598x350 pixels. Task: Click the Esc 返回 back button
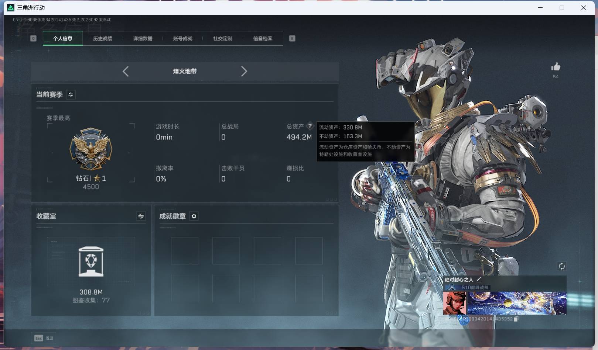pyautogui.click(x=44, y=338)
